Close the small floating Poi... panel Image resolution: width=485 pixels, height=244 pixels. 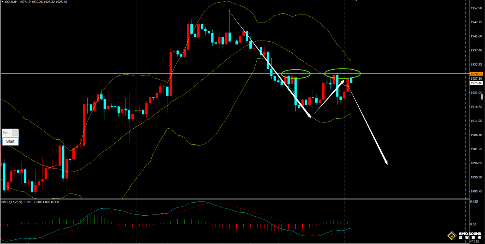pos(15,133)
